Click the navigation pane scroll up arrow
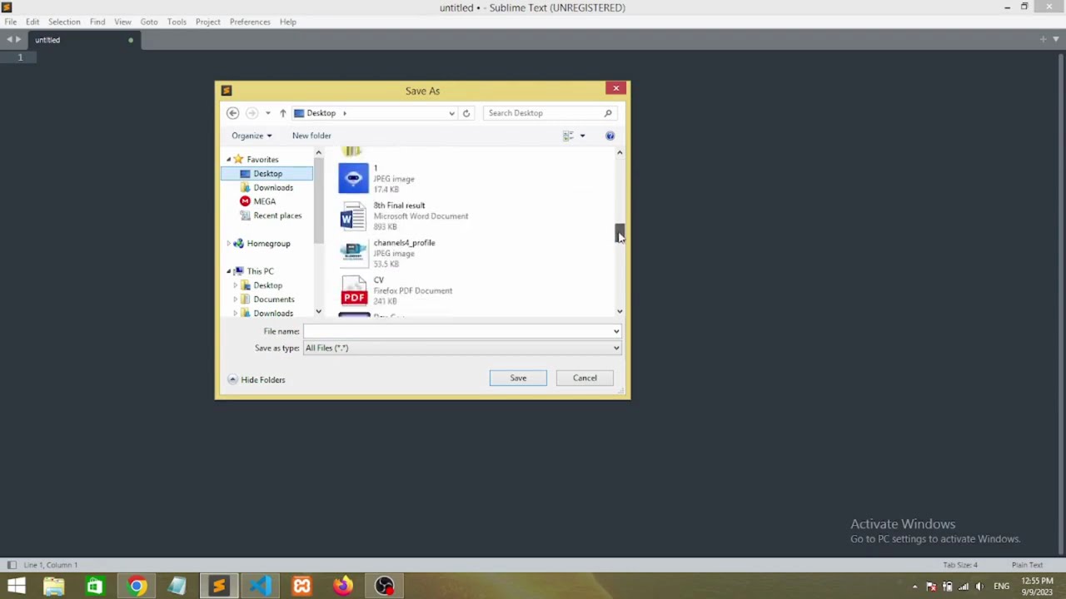Image resolution: width=1066 pixels, height=599 pixels. tap(318, 153)
